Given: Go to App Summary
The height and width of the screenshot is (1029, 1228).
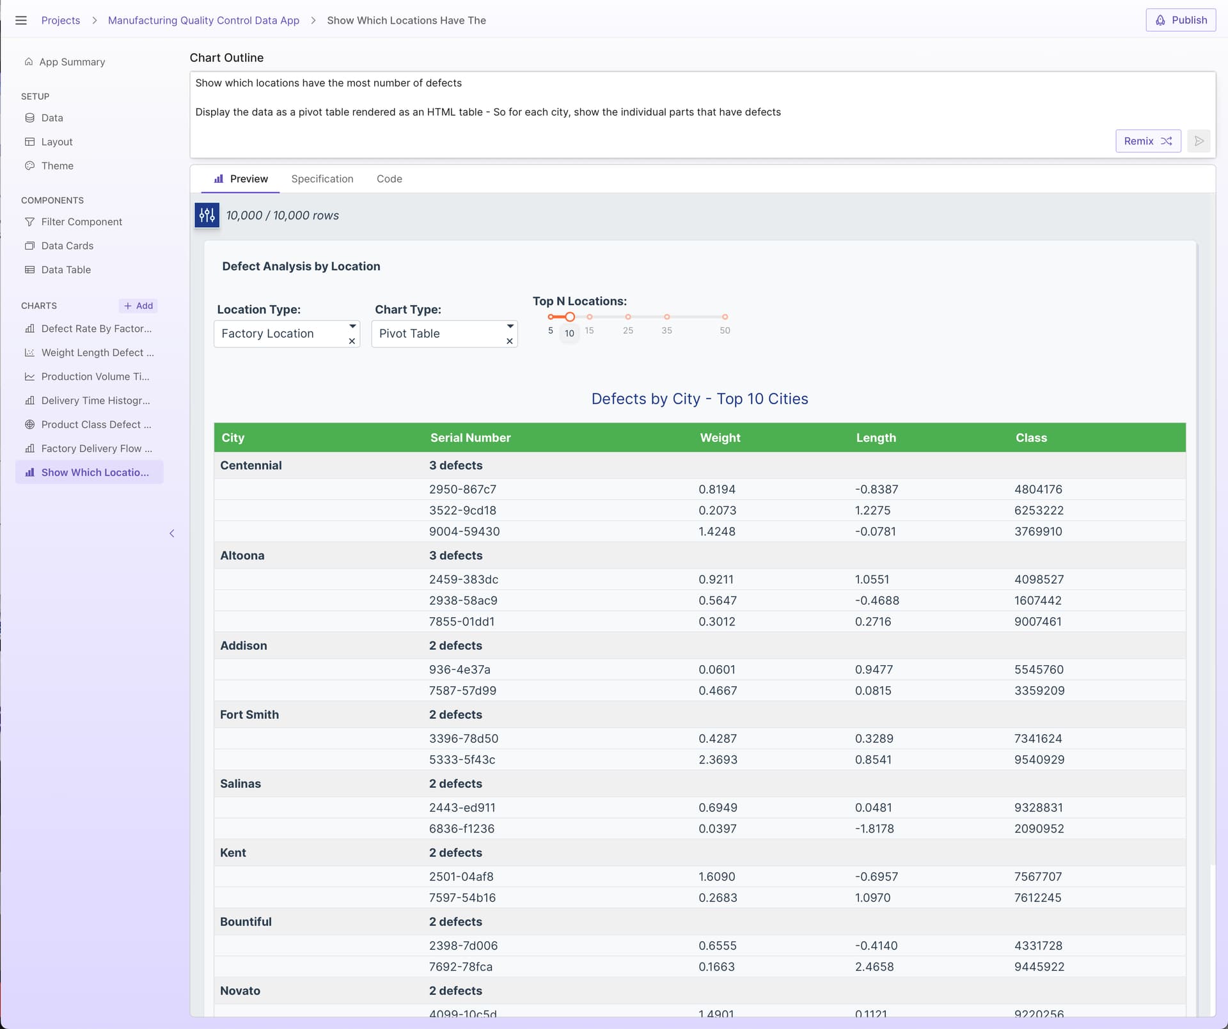Looking at the screenshot, I should click(x=72, y=62).
